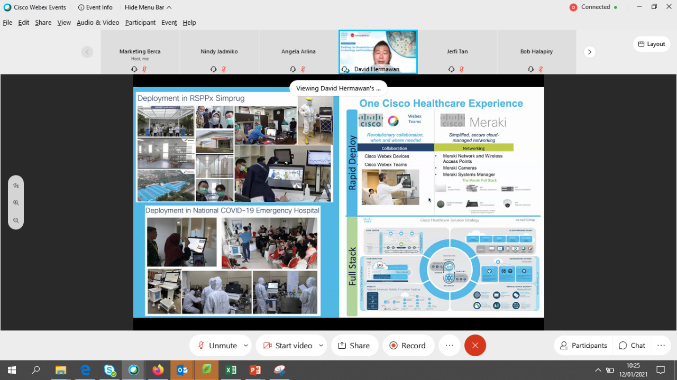Open more panel options beside Chat

[661, 346]
